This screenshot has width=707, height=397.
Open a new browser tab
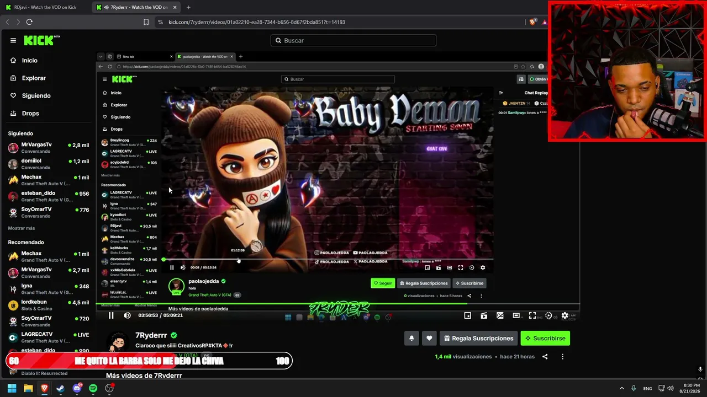coord(188,7)
